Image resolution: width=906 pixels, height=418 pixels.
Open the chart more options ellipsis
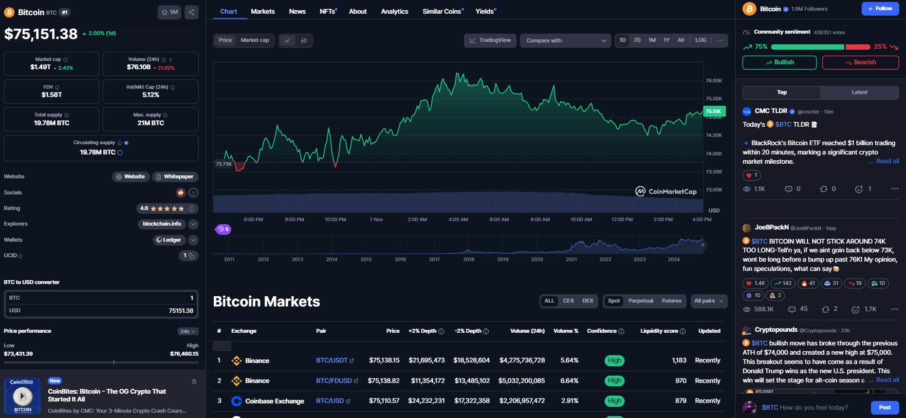721,40
